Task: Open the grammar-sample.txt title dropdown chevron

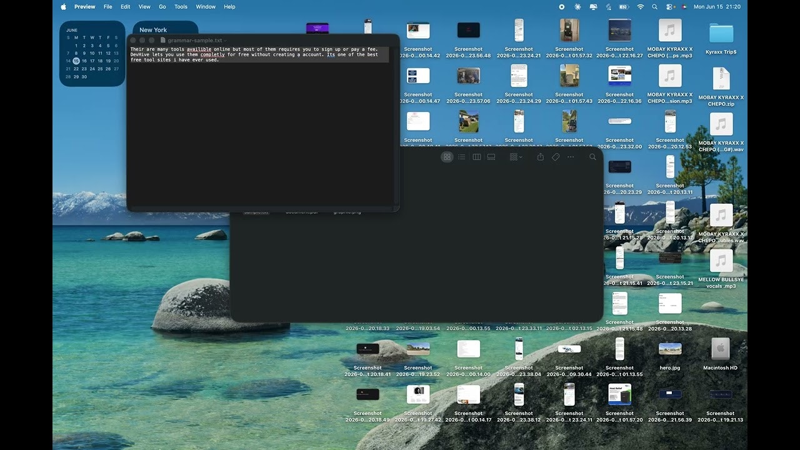Action: click(226, 41)
